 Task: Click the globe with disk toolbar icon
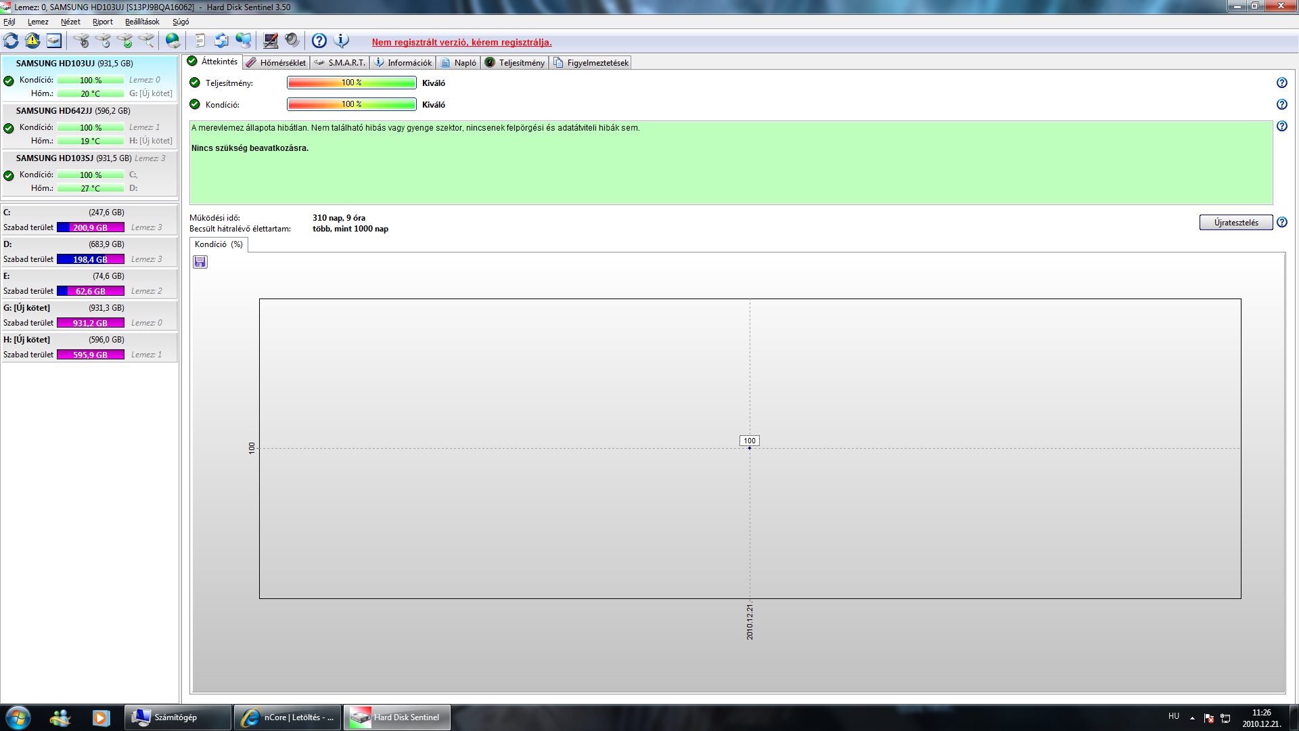coord(173,41)
